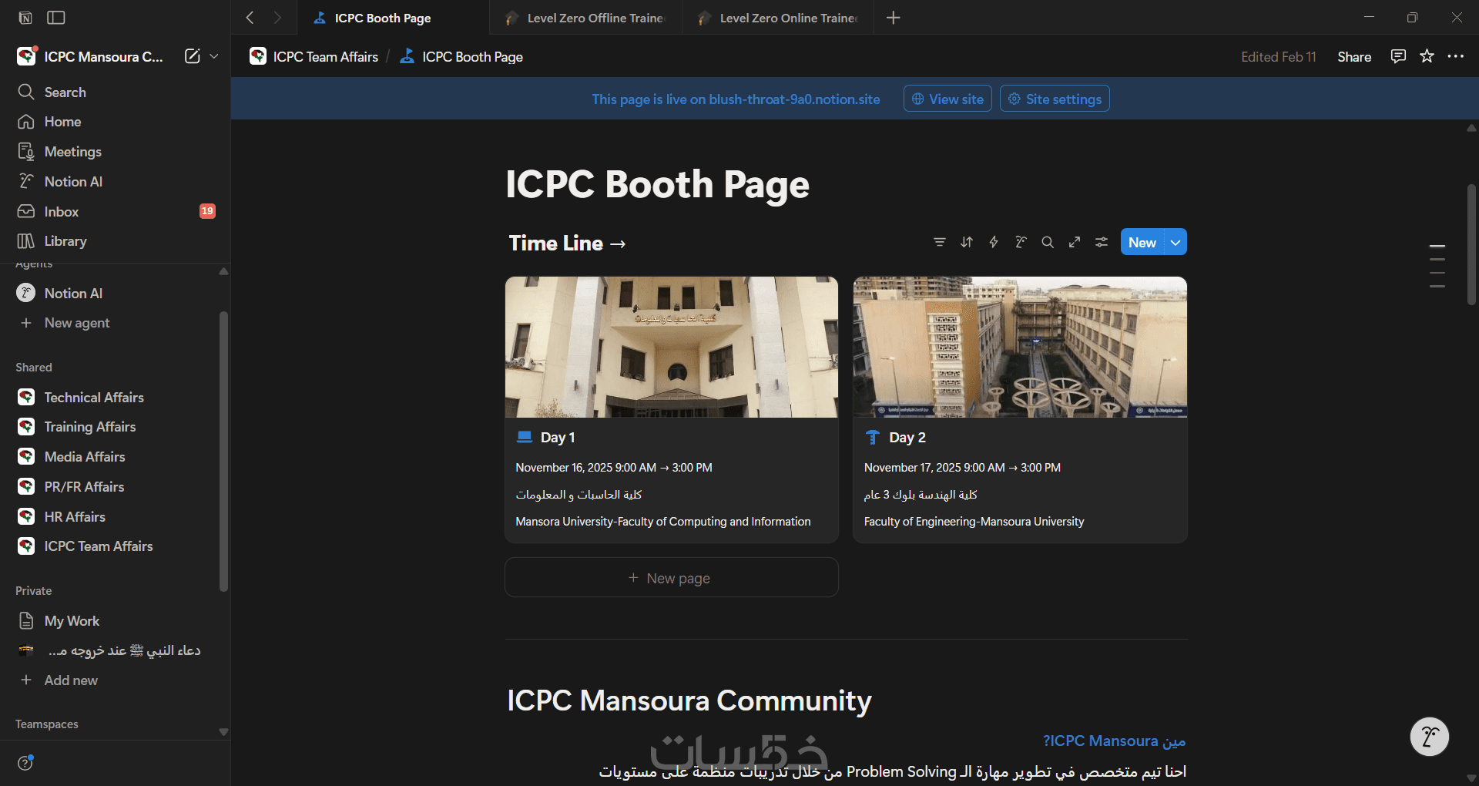This screenshot has height=786, width=1479.
Task: Open the Time Line sort icon
Action: coord(967,242)
